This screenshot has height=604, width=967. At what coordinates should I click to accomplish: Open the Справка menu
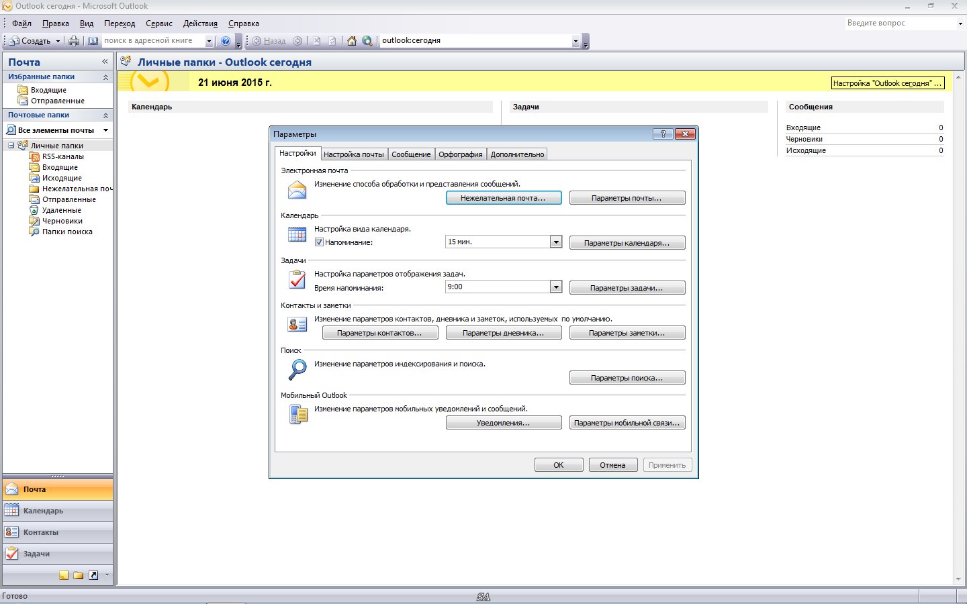tap(243, 23)
